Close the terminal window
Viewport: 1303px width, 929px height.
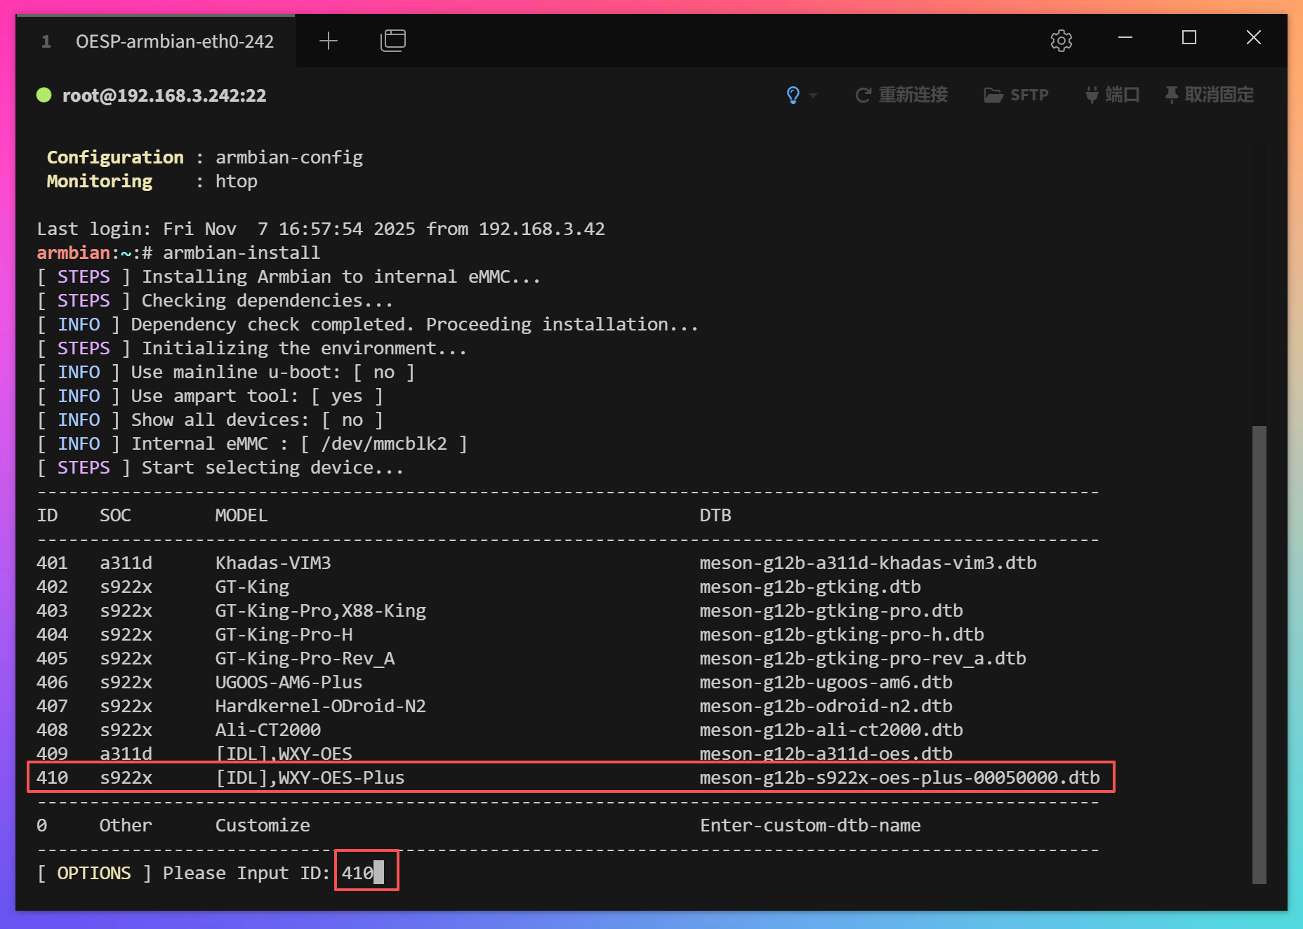click(x=1253, y=38)
